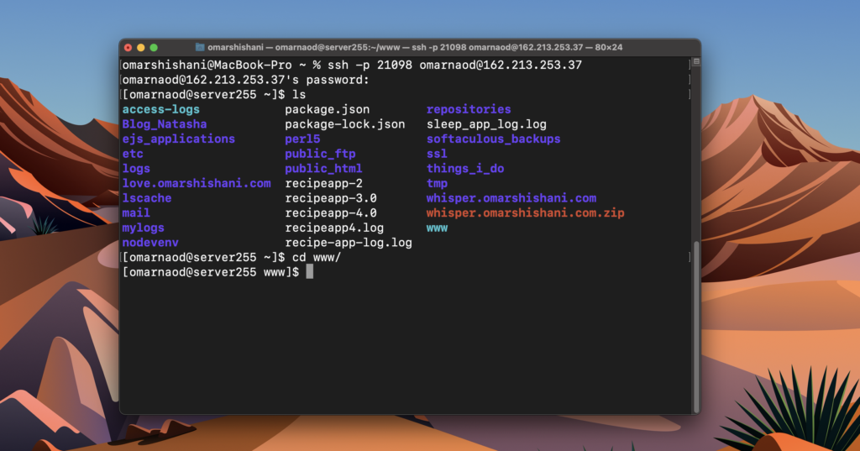Click the window title text omarshishani
Screen dimensions: 860x451
pos(235,47)
